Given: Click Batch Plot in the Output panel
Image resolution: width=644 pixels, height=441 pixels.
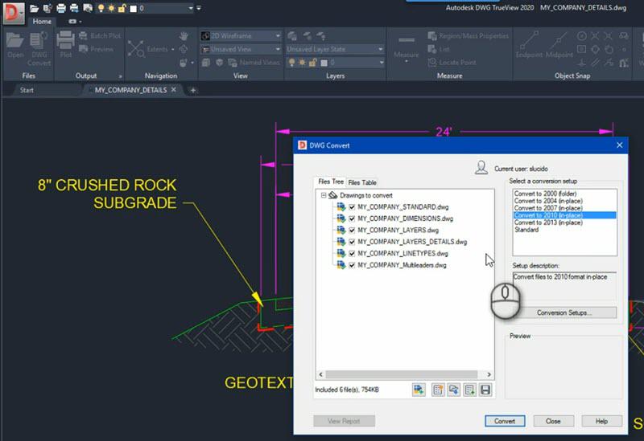Looking at the screenshot, I should click(100, 35).
